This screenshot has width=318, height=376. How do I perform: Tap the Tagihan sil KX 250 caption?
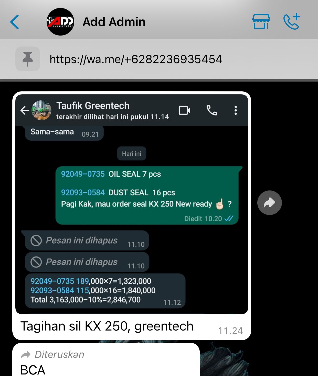click(x=107, y=326)
